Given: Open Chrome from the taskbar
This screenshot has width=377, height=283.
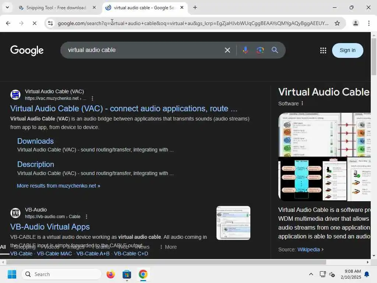Looking at the screenshot, I should point(143,274).
